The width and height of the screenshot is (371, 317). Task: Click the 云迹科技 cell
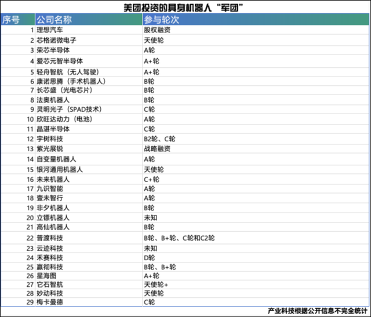tap(89, 249)
